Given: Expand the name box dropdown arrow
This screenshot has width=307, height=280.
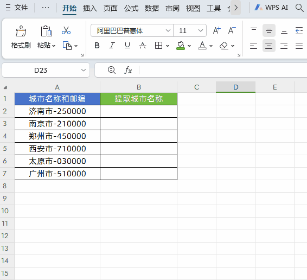Looking at the screenshot, I should click(84, 70).
